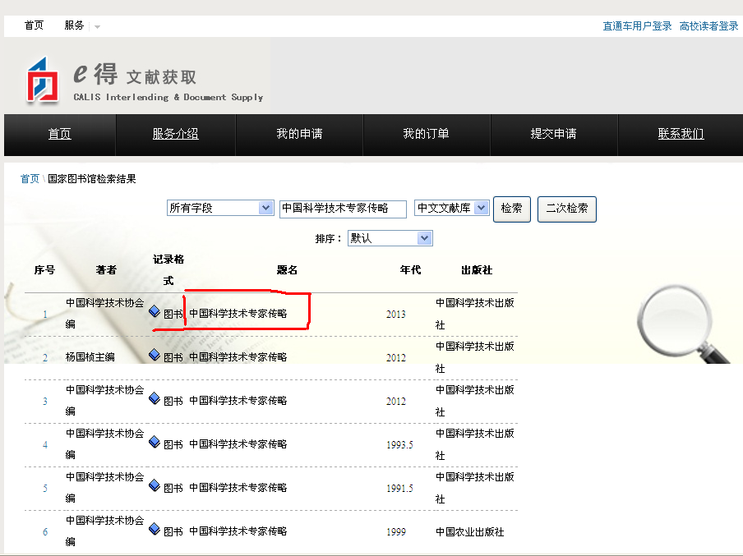Click the book icon in row 3
The image size is (743, 556).
pyautogui.click(x=155, y=398)
